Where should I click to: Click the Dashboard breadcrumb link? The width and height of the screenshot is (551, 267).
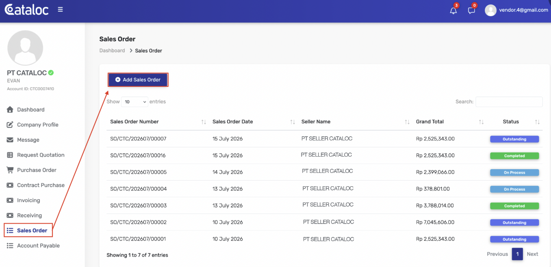pyautogui.click(x=112, y=51)
